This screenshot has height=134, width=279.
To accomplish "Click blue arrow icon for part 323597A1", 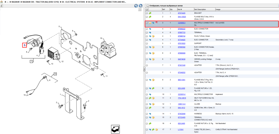I will [x=150, y=95].
